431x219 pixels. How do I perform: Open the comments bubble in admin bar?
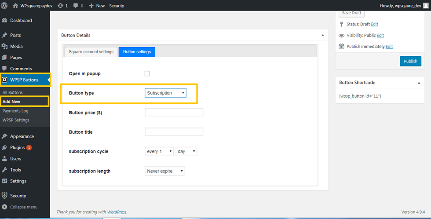76,5
